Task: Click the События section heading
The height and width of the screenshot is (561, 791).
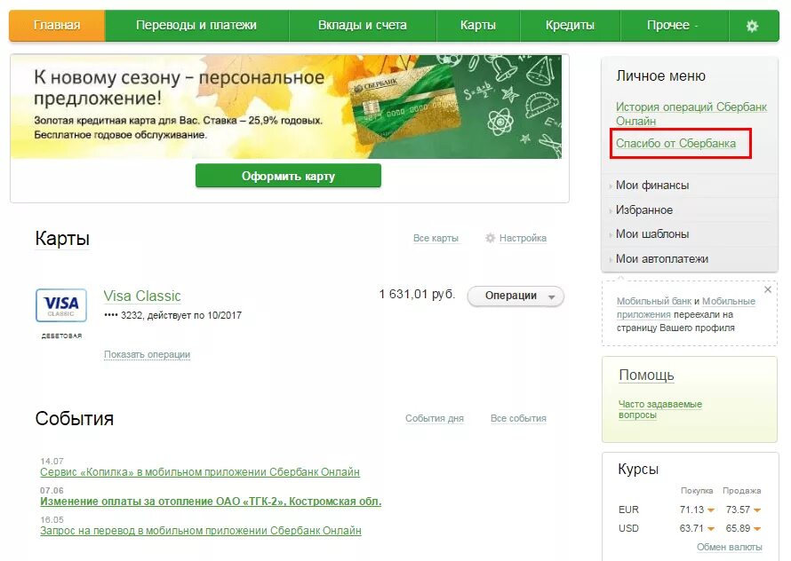Action: coord(74,418)
